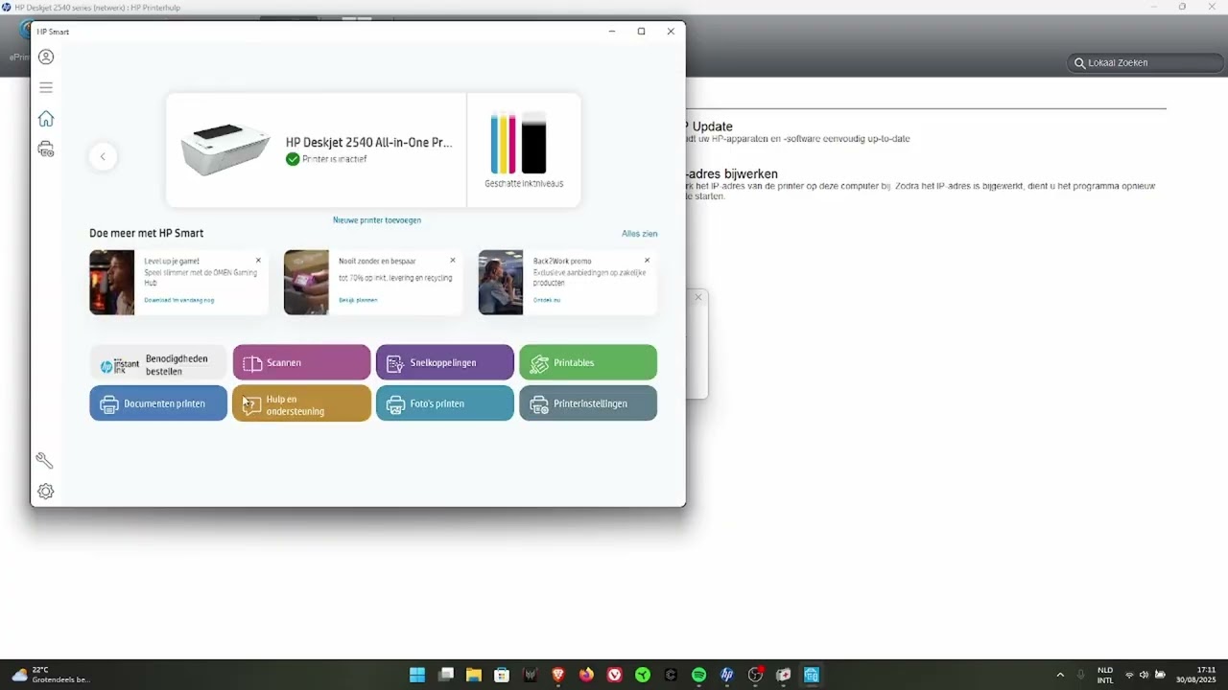Image resolution: width=1228 pixels, height=690 pixels.
Task: Open HP Smart settings gear icon
Action: 45,492
